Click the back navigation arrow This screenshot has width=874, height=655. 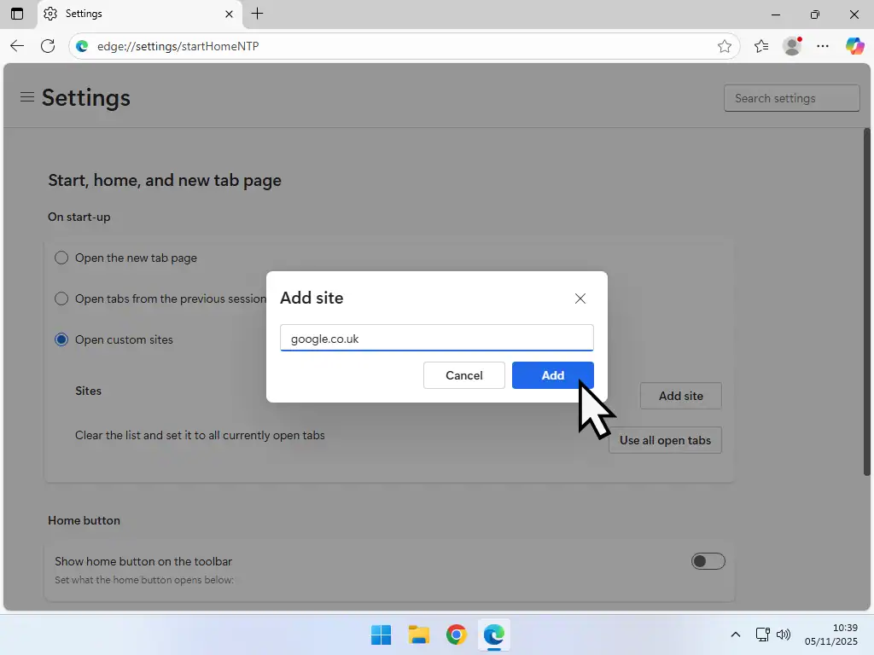click(17, 46)
